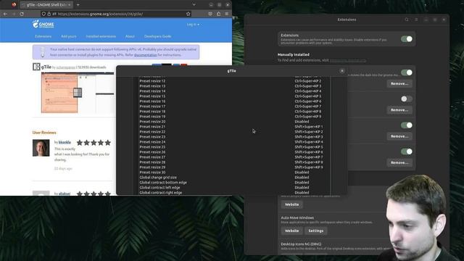Select the gTile - GNOME Shell browser tab

[46, 5]
